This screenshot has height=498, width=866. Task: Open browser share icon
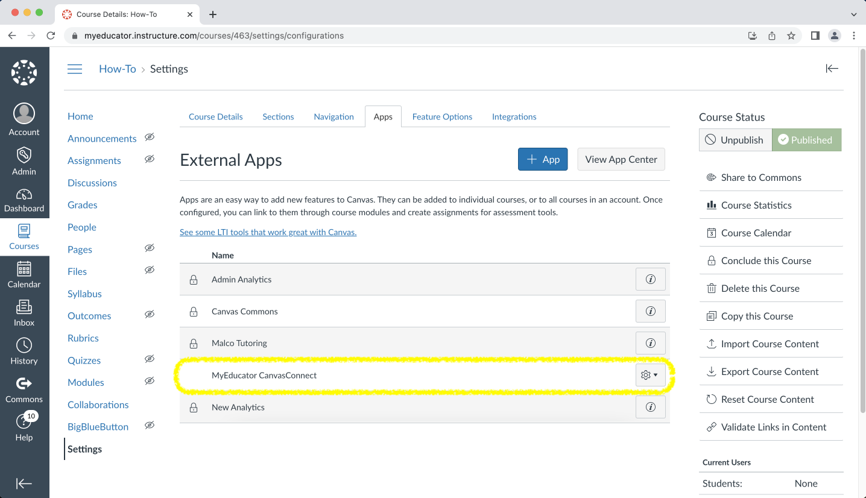point(772,36)
